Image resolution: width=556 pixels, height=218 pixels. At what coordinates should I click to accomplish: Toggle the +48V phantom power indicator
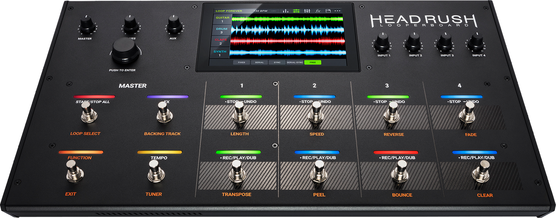(273, 11)
